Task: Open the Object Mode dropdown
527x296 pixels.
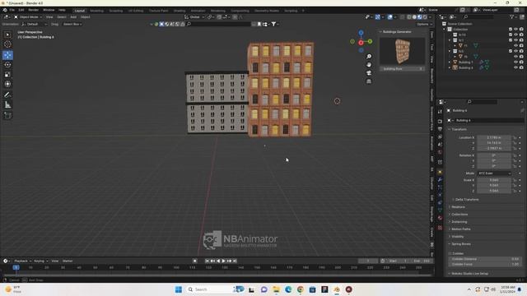Action: click(28, 16)
